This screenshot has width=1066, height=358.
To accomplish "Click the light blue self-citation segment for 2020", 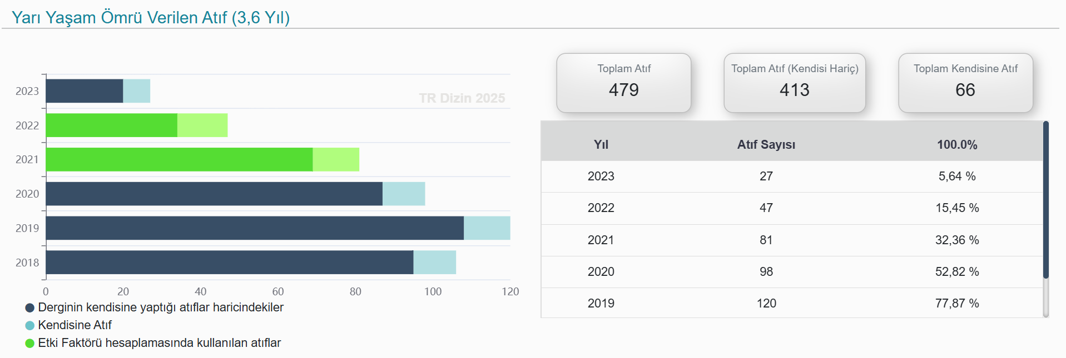I will coord(404,194).
